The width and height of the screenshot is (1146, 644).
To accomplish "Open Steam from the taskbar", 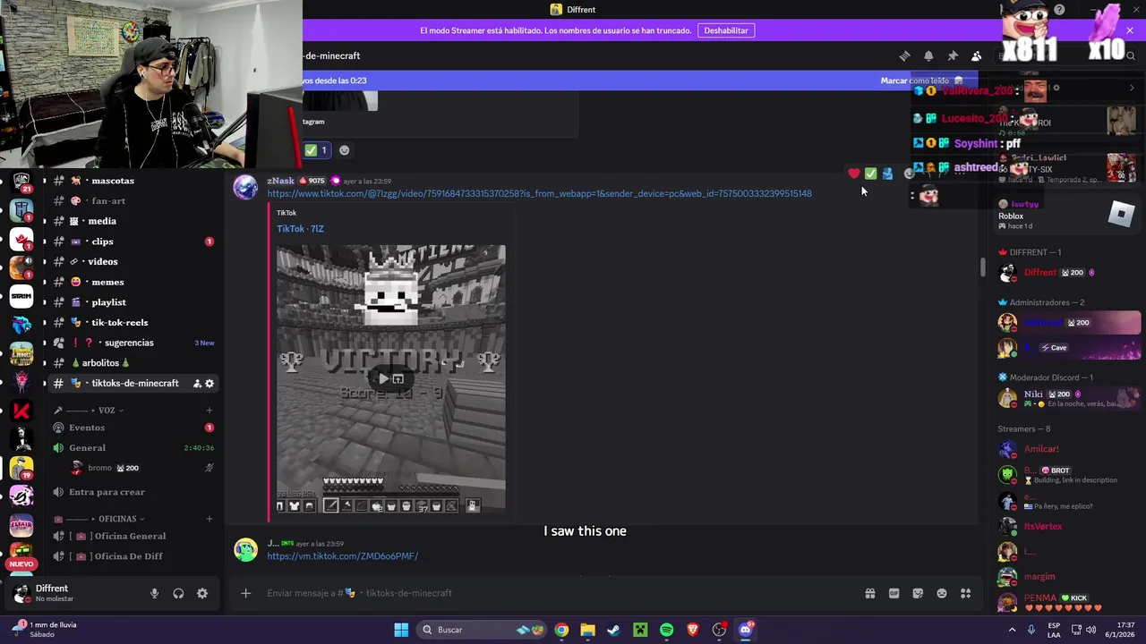I will (x=614, y=630).
